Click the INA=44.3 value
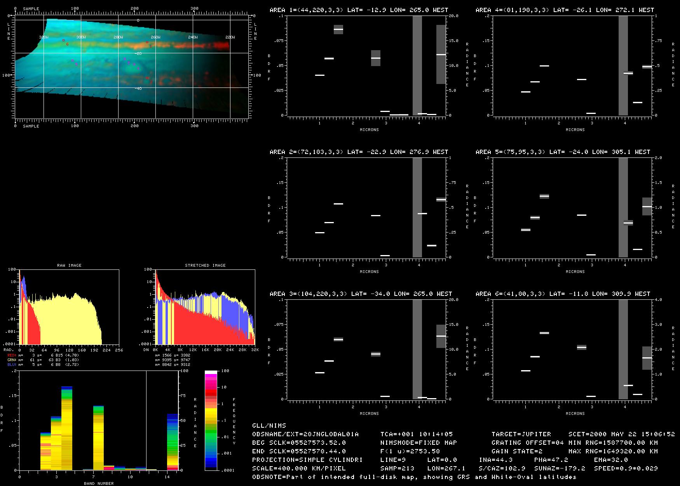The image size is (680, 486). (495, 460)
